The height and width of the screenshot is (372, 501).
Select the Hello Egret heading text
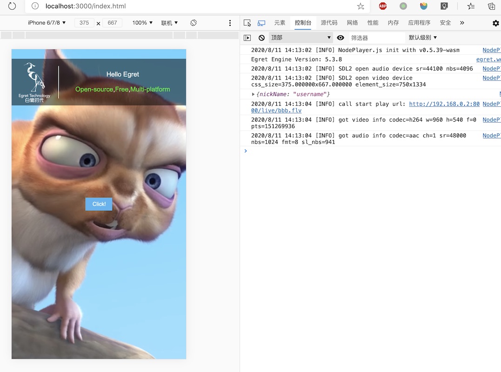pos(123,74)
